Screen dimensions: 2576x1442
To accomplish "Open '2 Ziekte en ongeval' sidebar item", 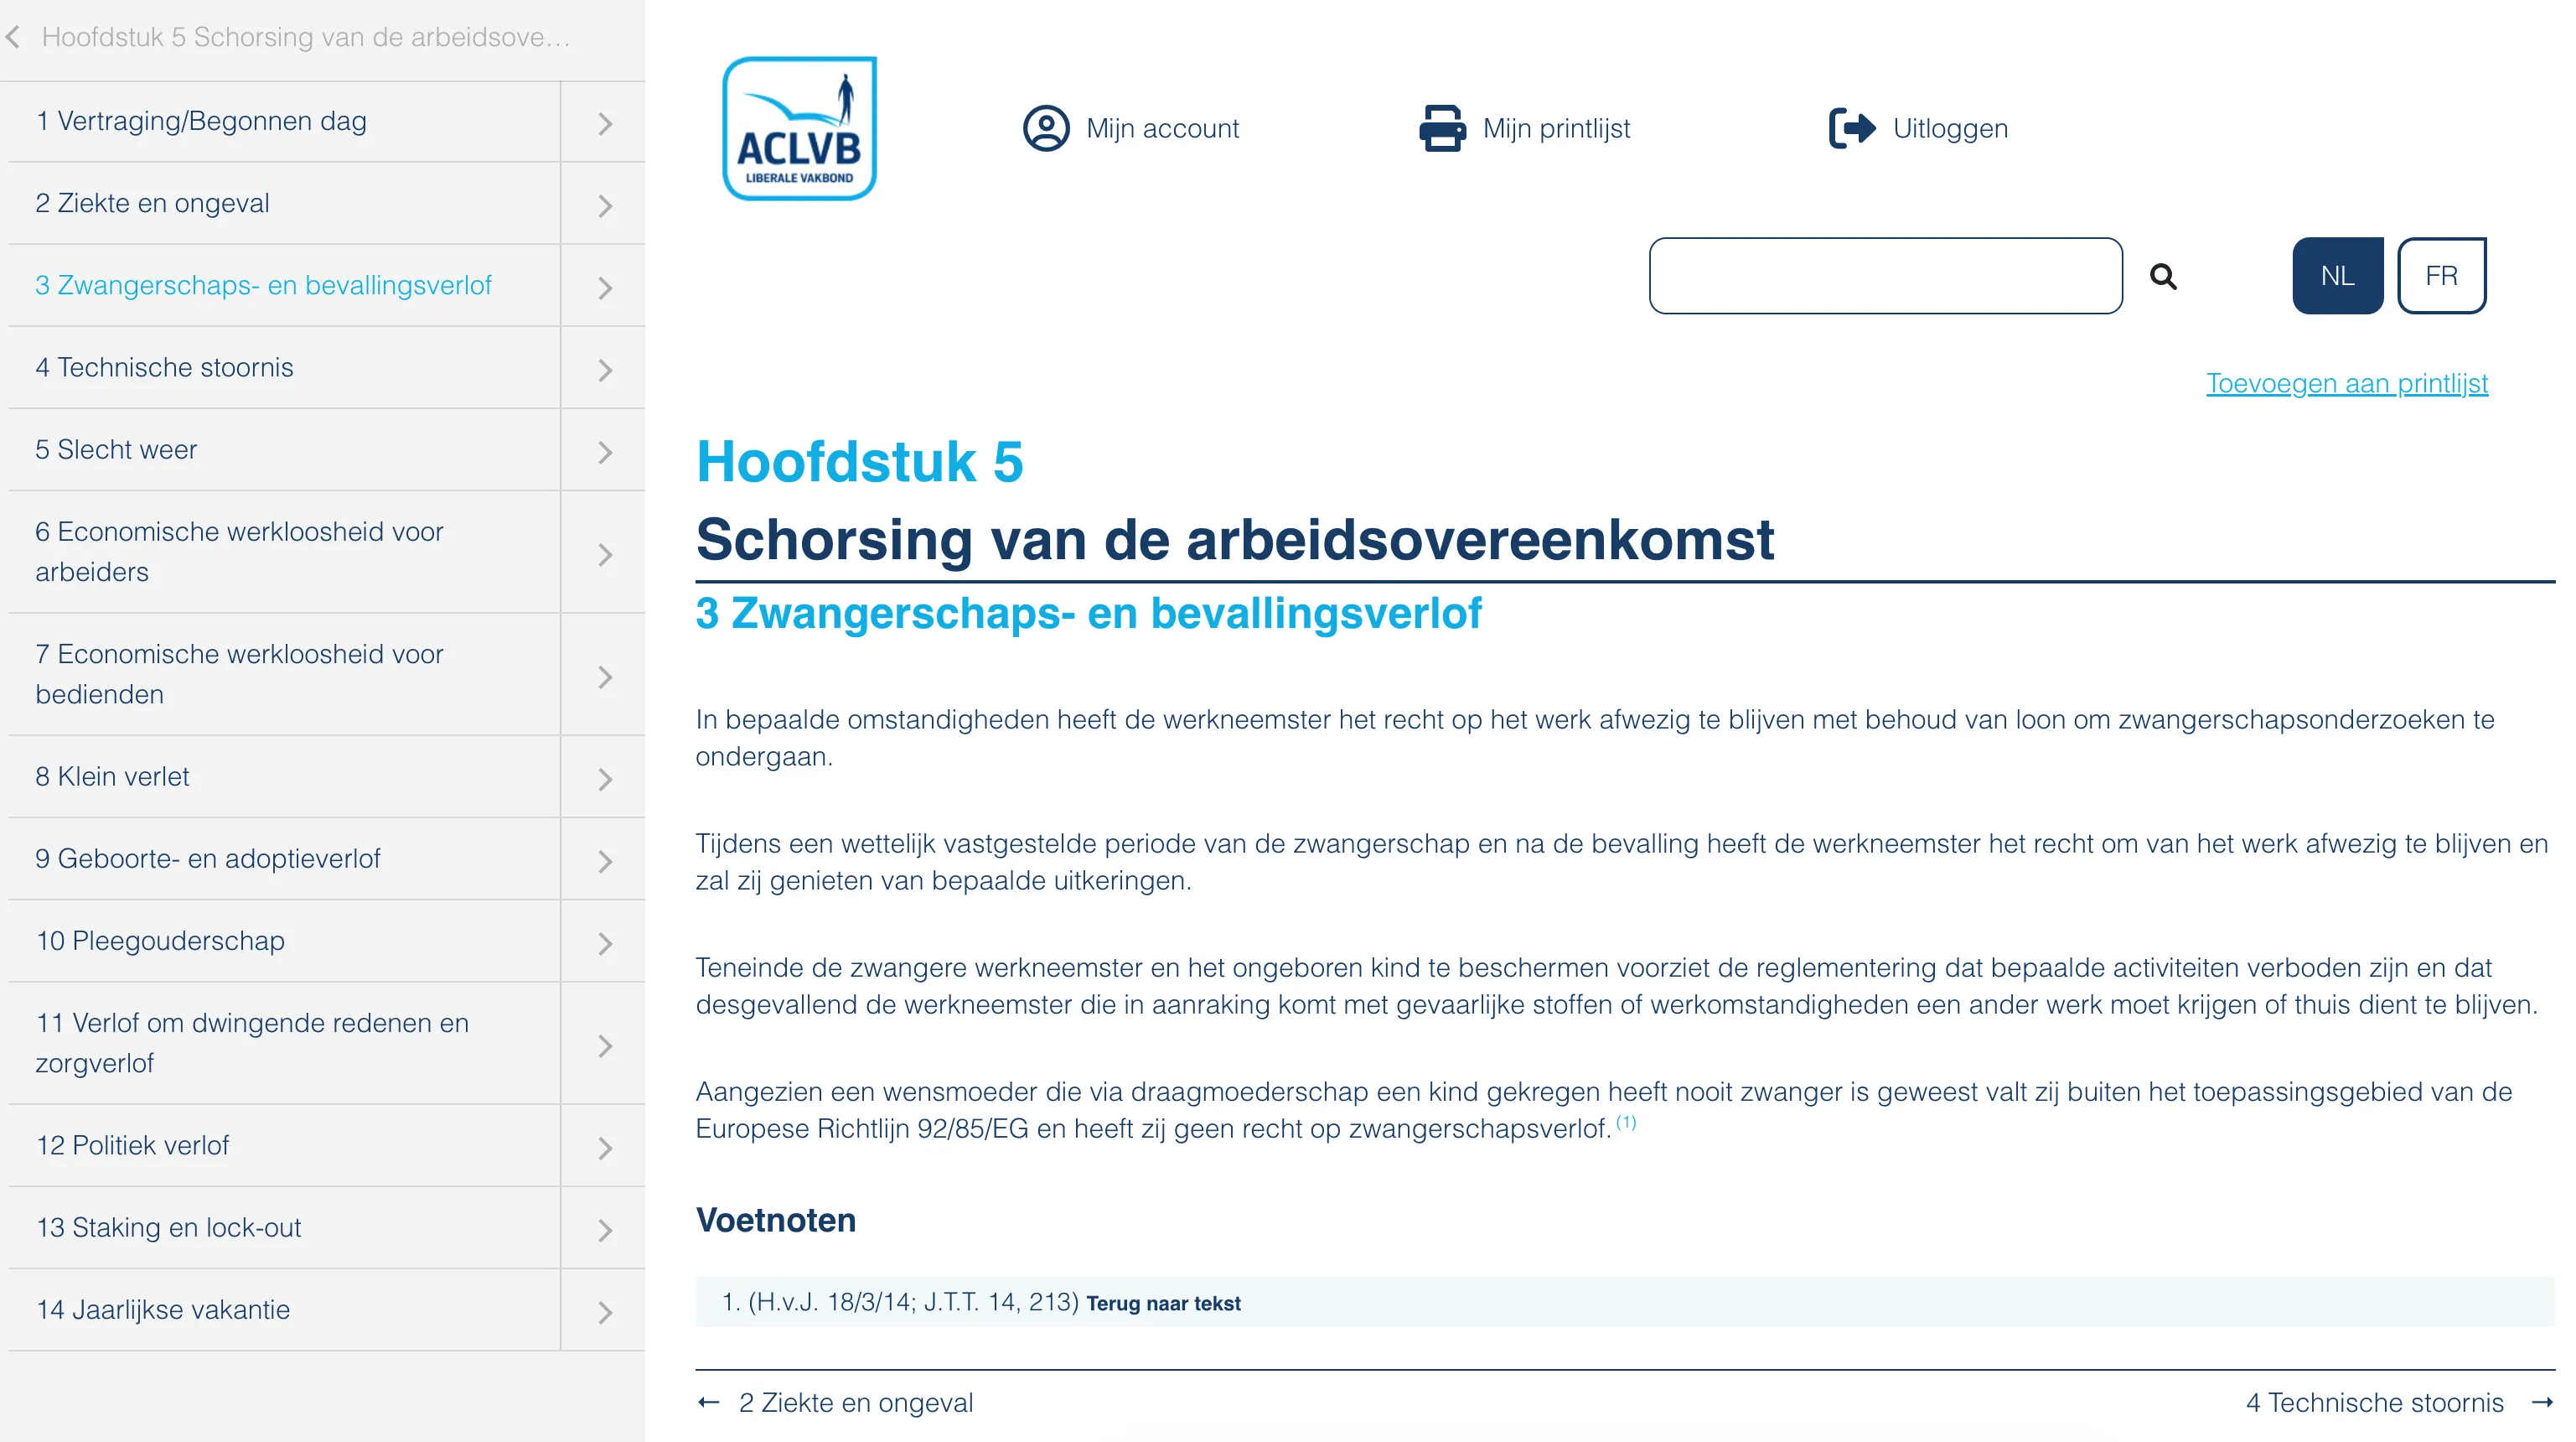I will pos(284,203).
